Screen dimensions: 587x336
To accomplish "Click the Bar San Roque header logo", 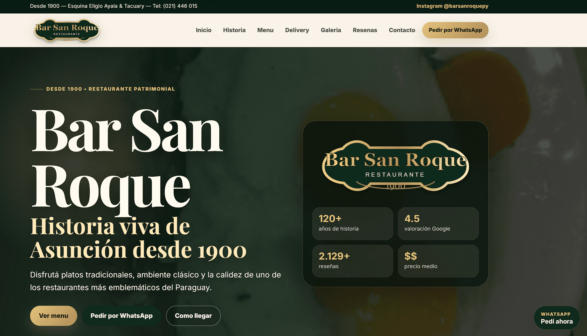I will coord(67,30).
